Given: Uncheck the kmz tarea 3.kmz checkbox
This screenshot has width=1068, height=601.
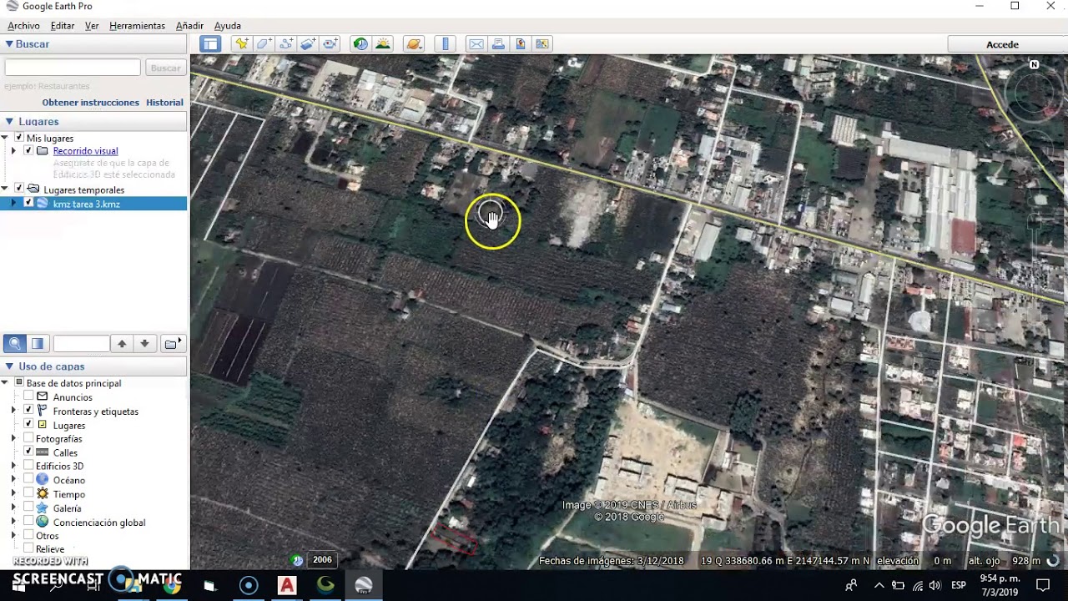Looking at the screenshot, I should 28,204.
